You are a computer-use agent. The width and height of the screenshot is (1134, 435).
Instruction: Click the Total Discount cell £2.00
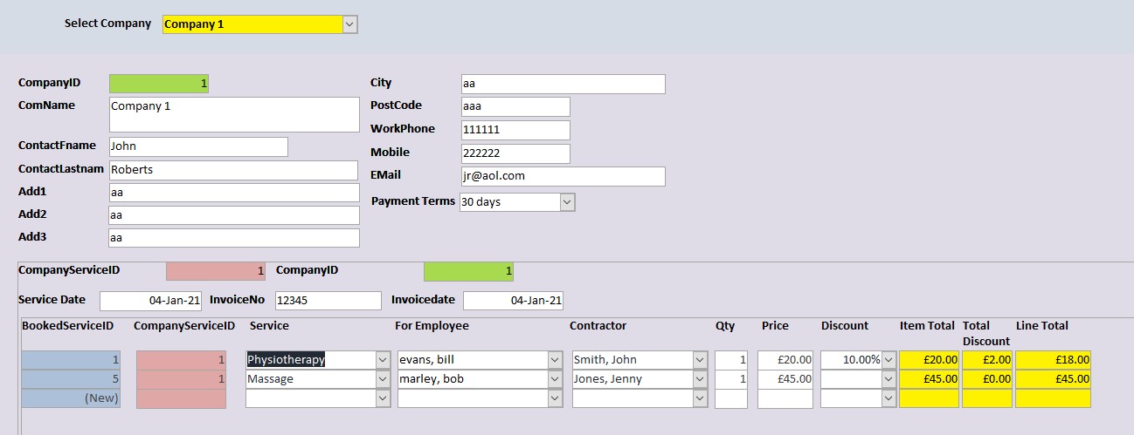[987, 360]
